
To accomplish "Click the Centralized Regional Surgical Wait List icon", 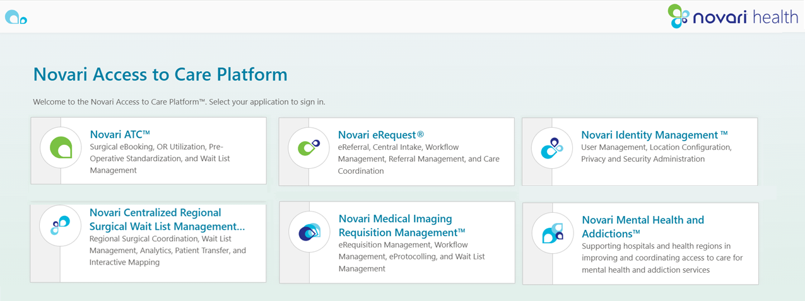I will pos(60,225).
